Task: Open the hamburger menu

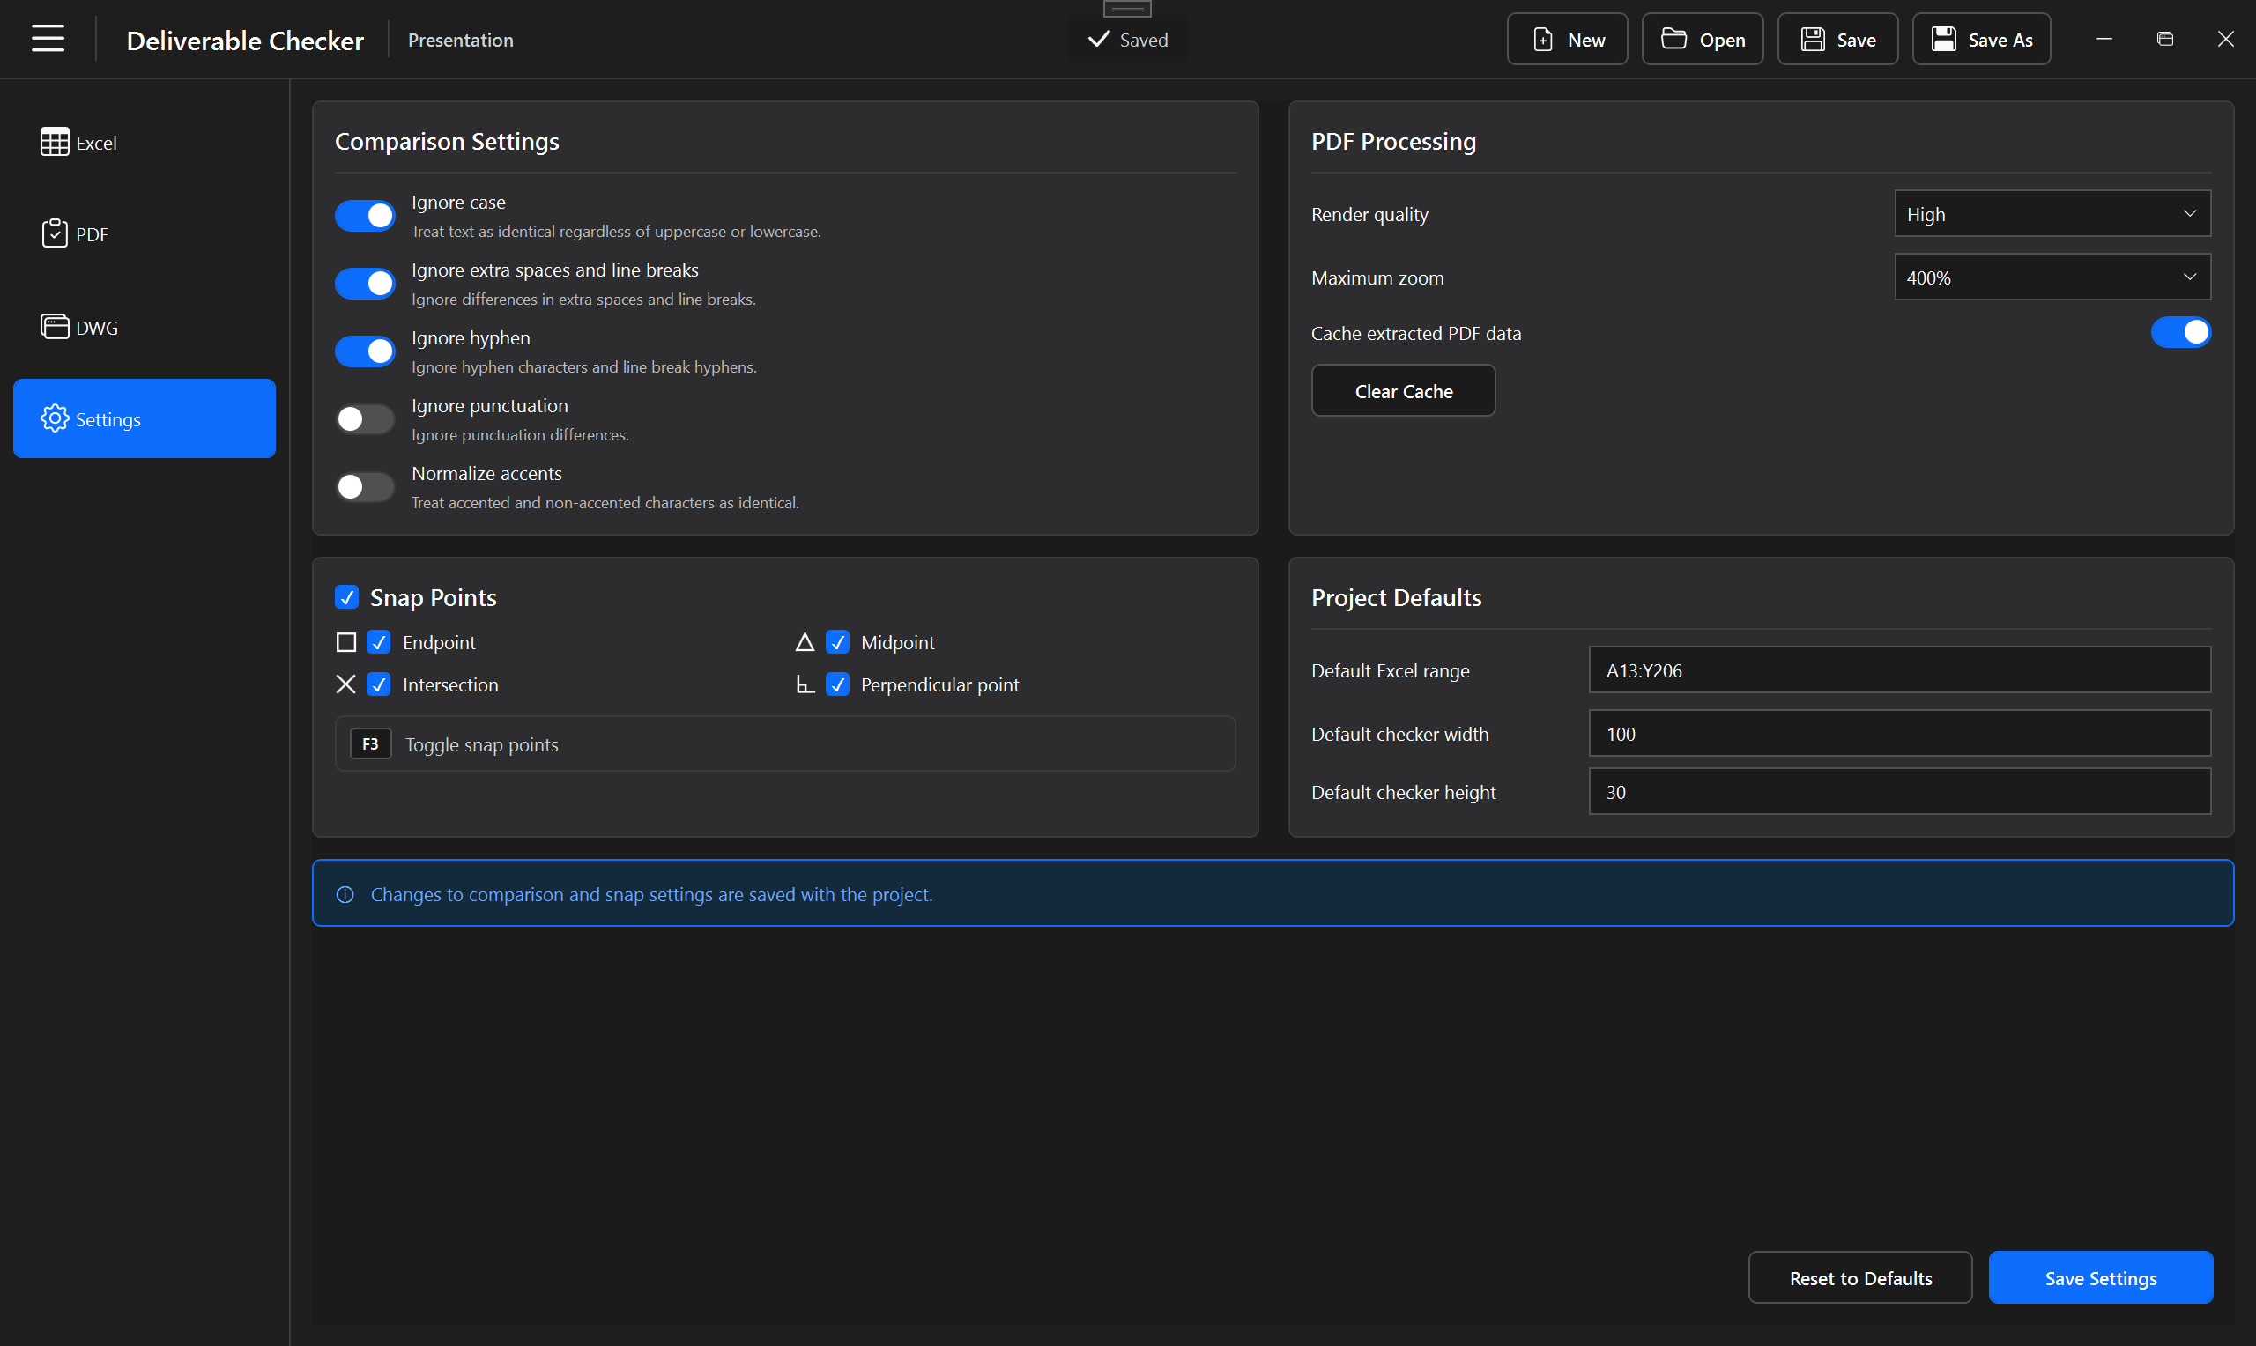Action: pyautogui.click(x=48, y=39)
